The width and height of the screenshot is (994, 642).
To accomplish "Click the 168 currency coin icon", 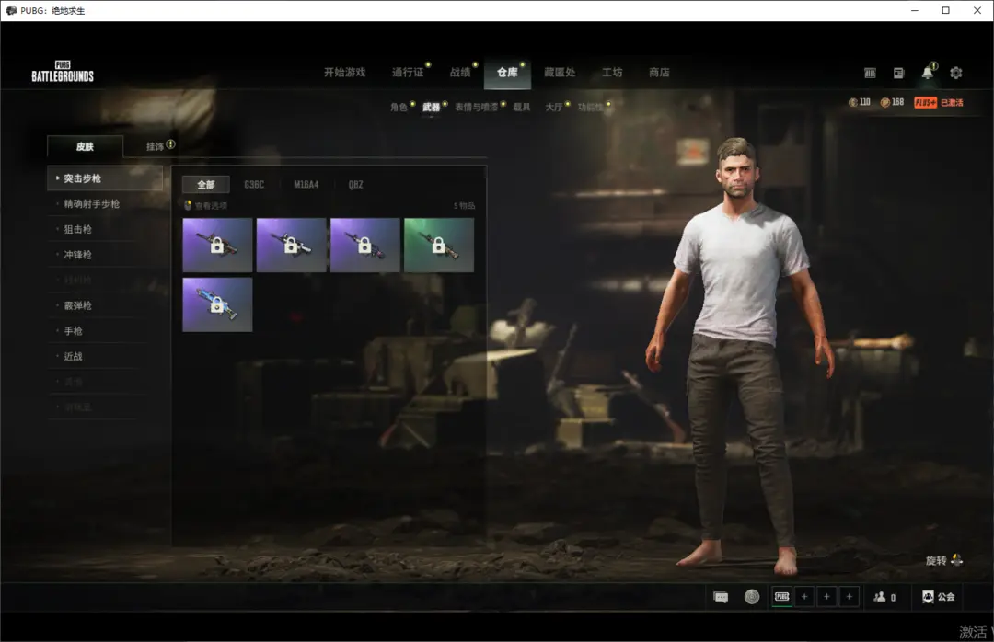I will click(884, 102).
